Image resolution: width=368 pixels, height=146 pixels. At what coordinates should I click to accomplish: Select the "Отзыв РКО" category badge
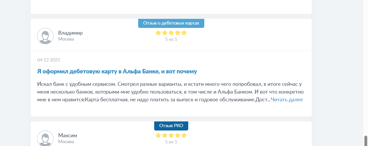coord(171,126)
